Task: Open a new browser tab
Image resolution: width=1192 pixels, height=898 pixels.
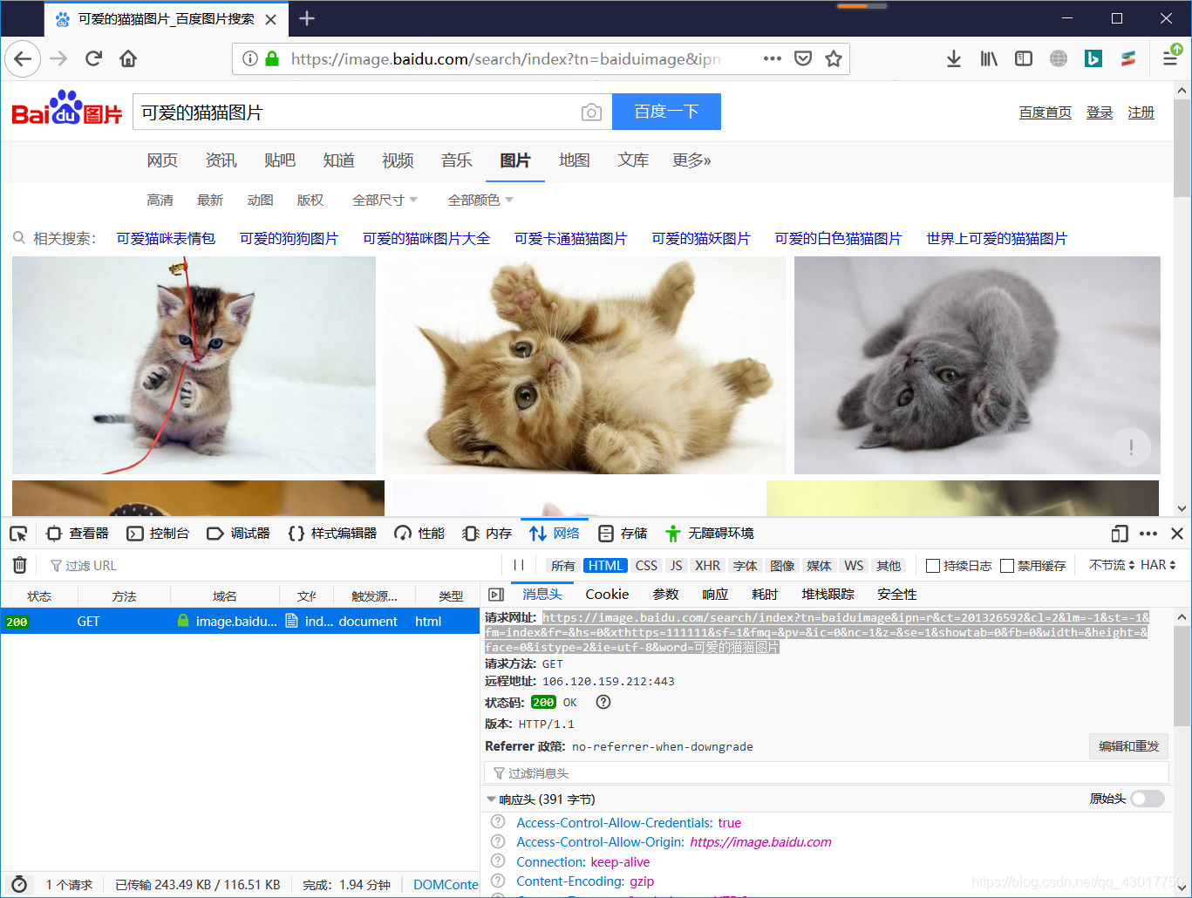Action: [307, 18]
